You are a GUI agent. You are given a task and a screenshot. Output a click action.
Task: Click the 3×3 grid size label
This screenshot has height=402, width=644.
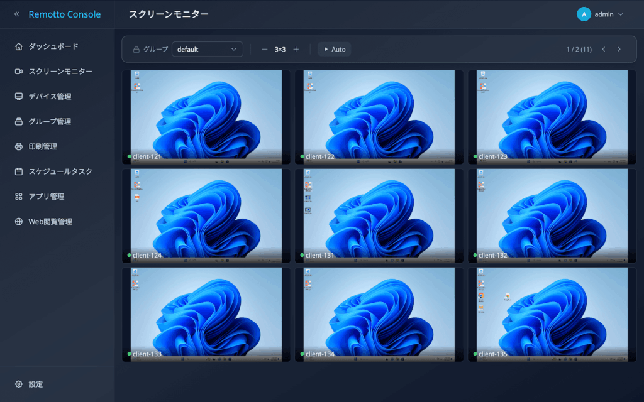280,49
